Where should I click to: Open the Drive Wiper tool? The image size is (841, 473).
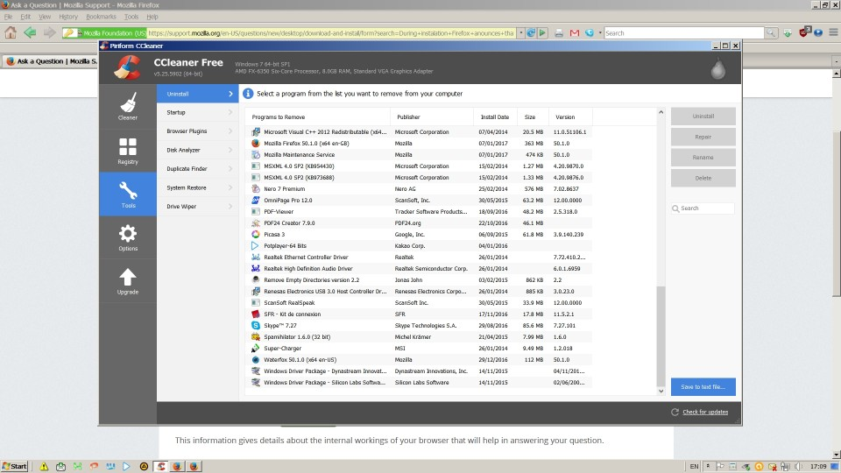198,207
